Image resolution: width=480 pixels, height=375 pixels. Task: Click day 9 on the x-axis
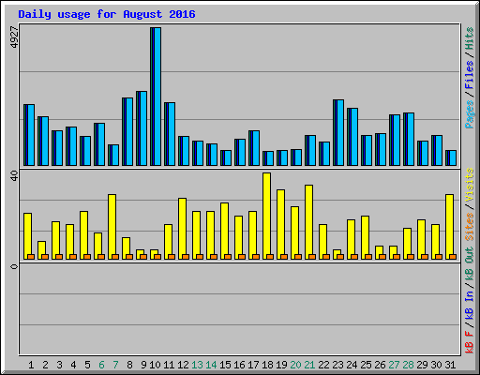(x=143, y=365)
